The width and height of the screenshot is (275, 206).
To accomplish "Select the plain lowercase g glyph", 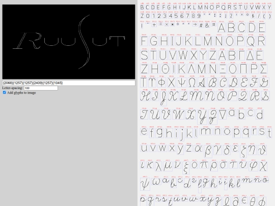I will (x=160, y=133).
